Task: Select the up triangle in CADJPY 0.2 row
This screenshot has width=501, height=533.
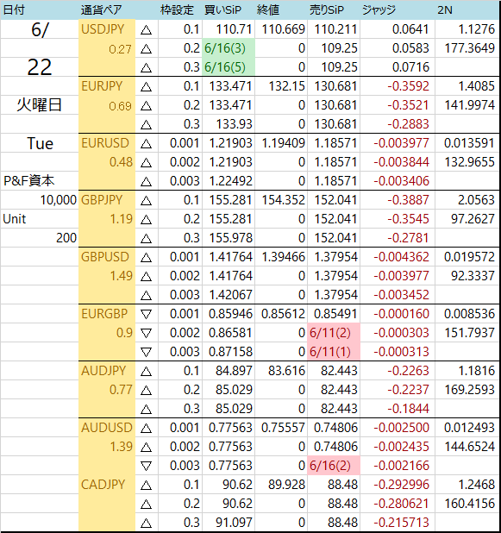Action: point(146,505)
